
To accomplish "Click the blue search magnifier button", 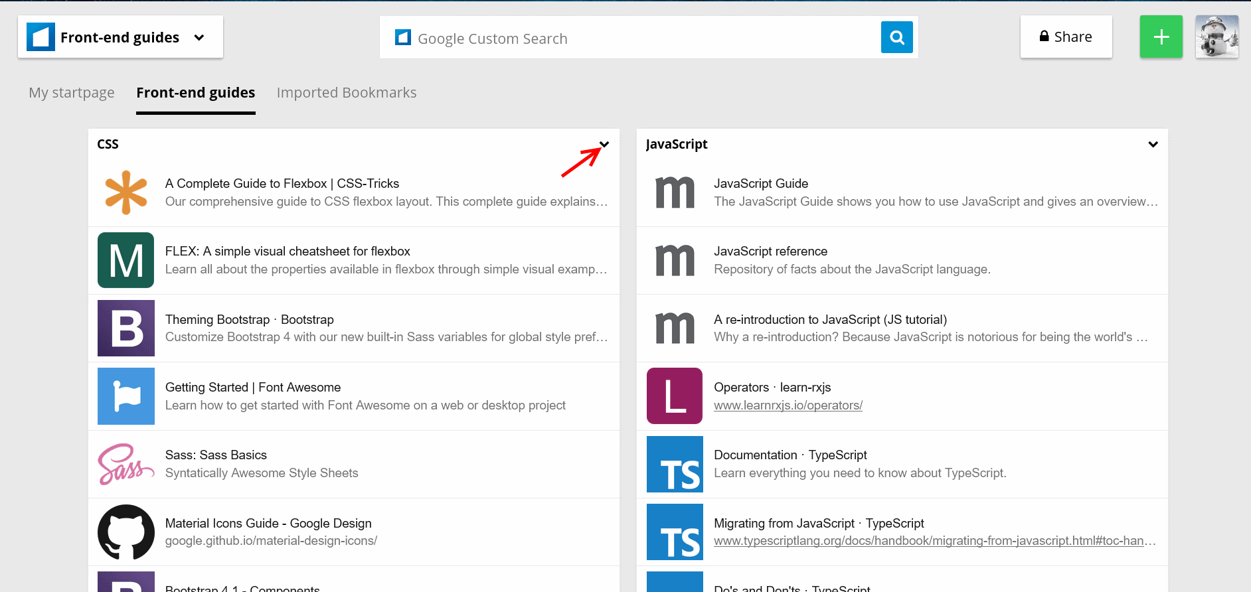I will (x=897, y=37).
